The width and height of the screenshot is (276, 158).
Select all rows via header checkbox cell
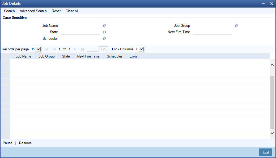[5, 56]
